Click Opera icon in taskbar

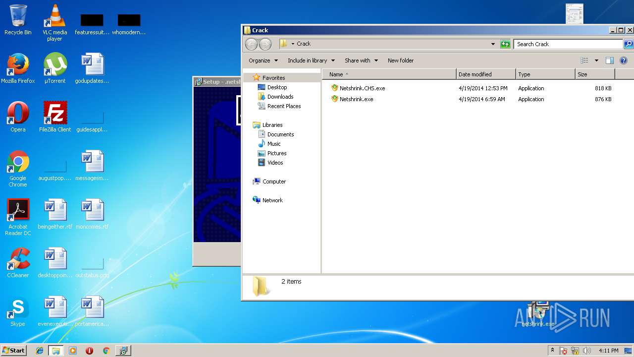pyautogui.click(x=90, y=351)
